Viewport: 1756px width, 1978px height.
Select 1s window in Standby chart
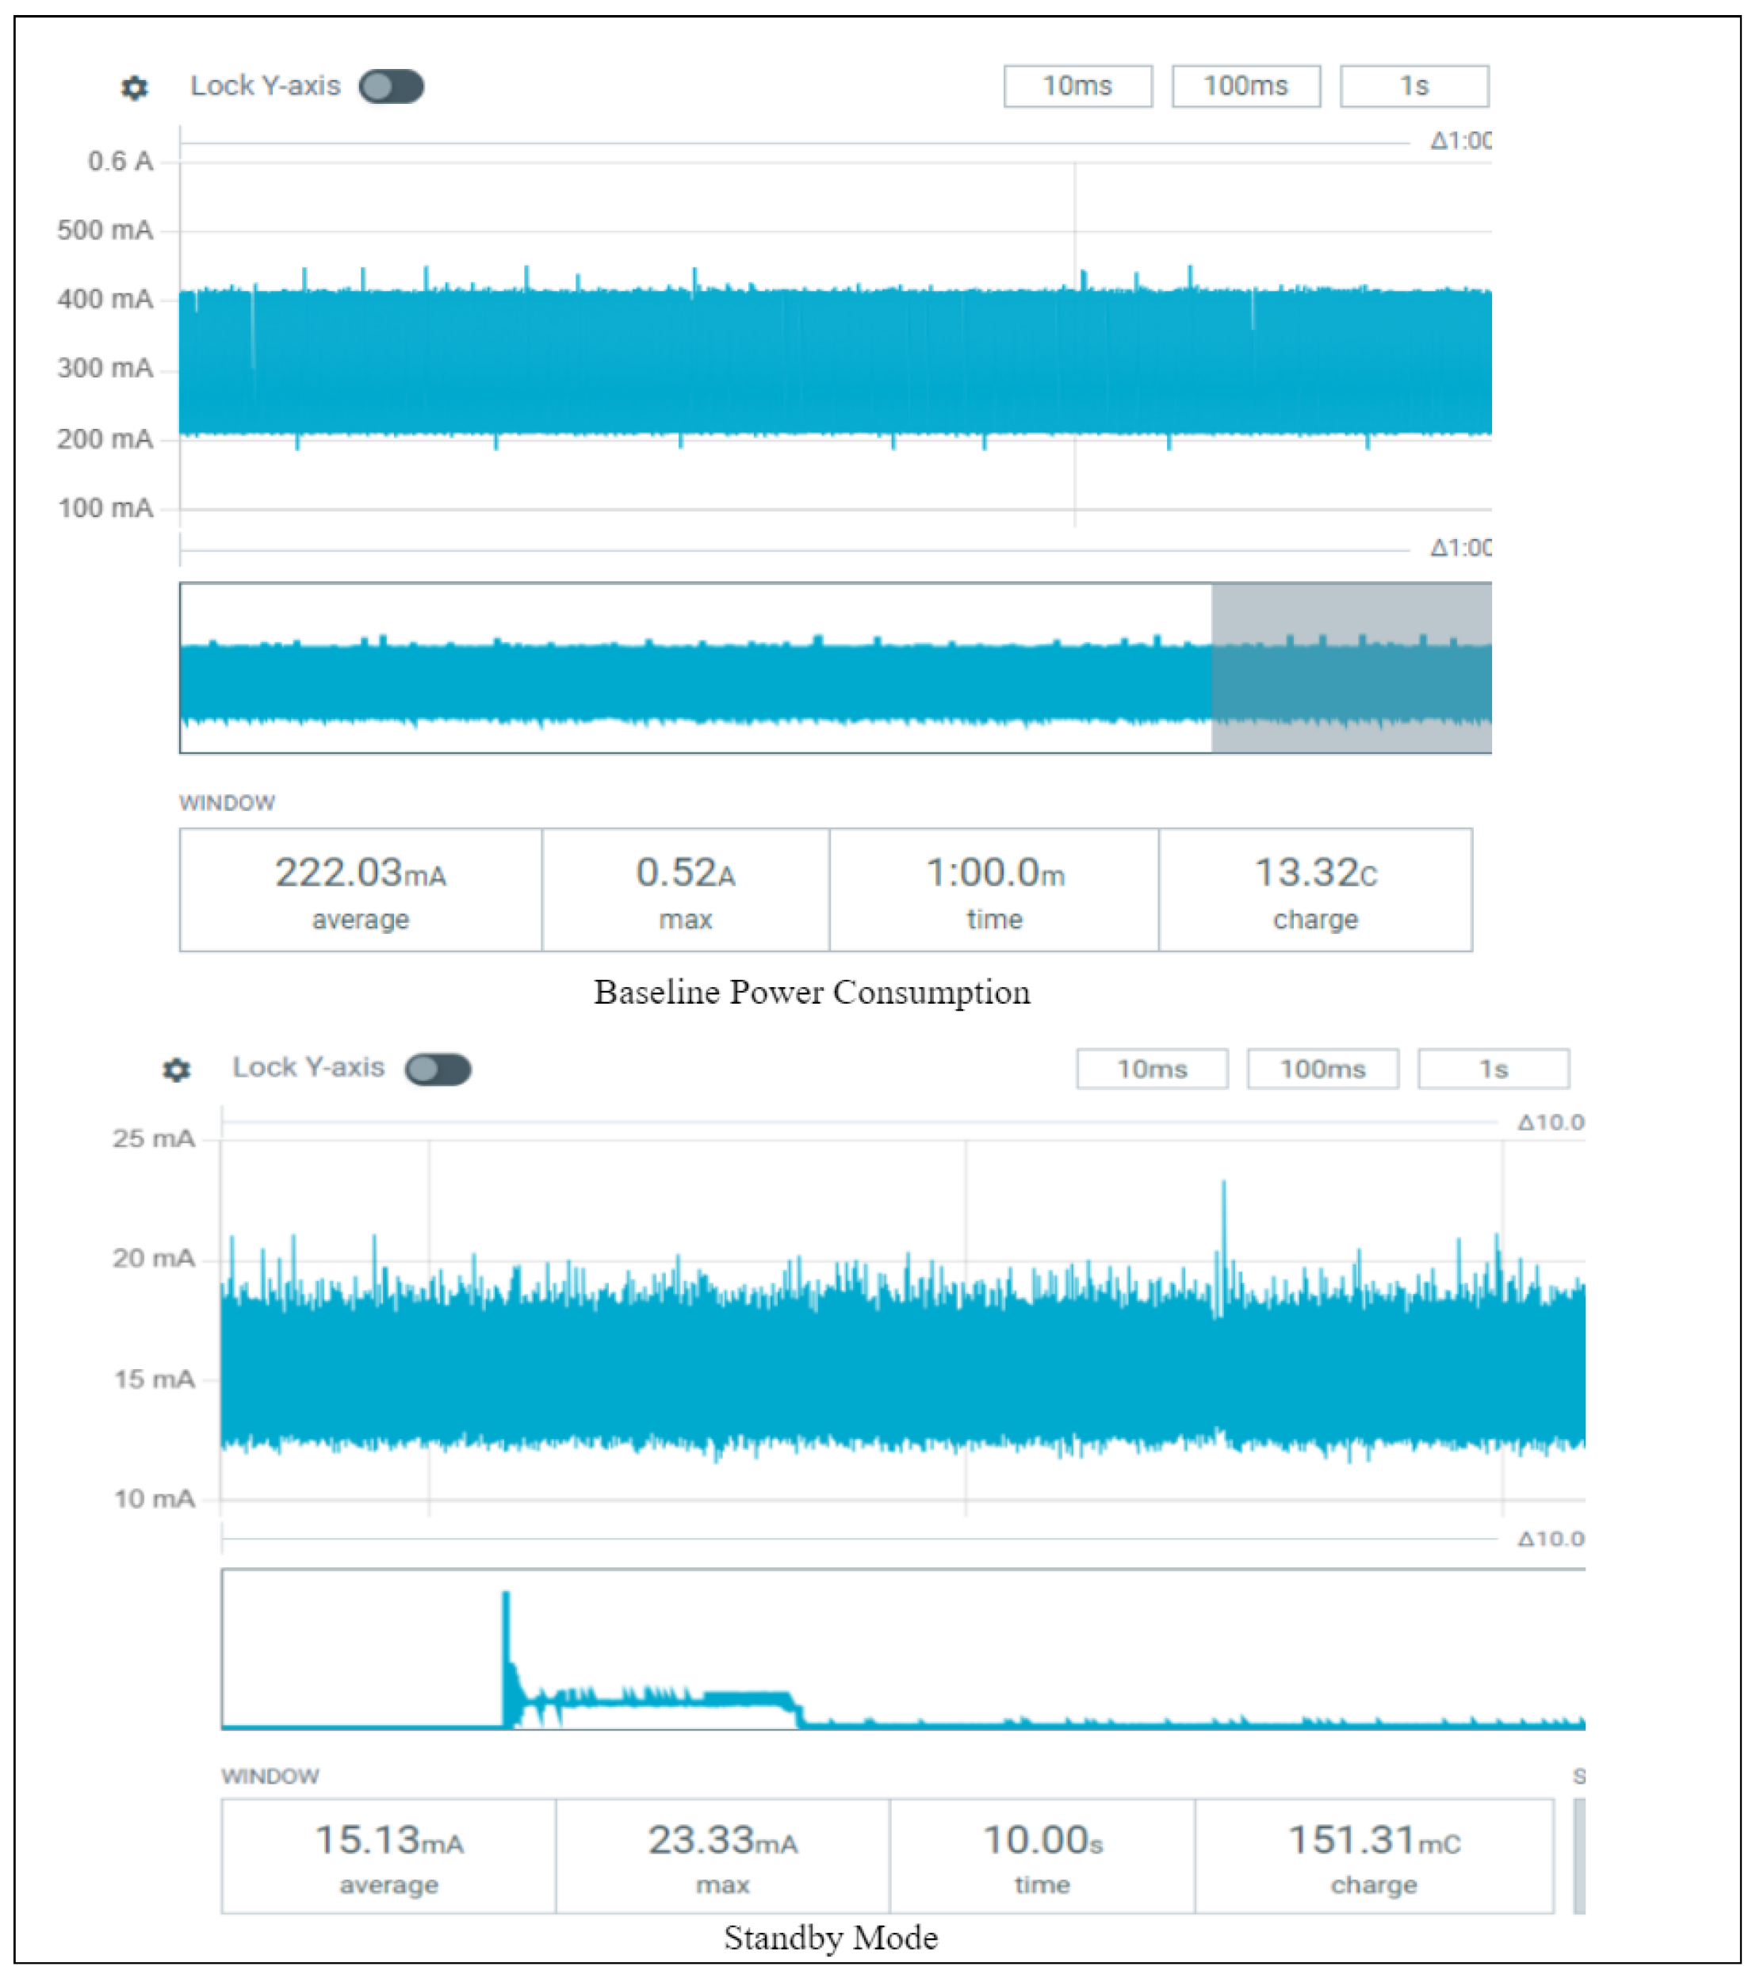pyautogui.click(x=1493, y=1069)
